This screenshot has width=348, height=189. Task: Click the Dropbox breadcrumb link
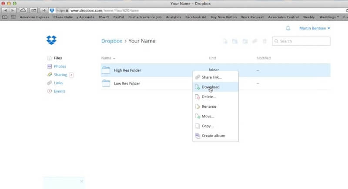[112, 41]
